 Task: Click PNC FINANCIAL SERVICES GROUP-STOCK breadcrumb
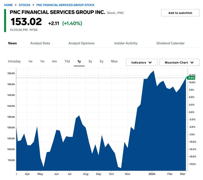coord(65,5)
